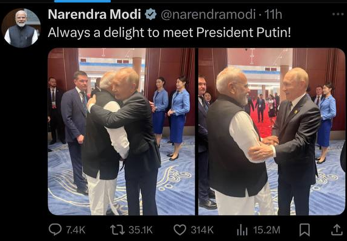This screenshot has width=347, height=241.
Task: Select the blue-underlined active tab at top
Action: 82,1
